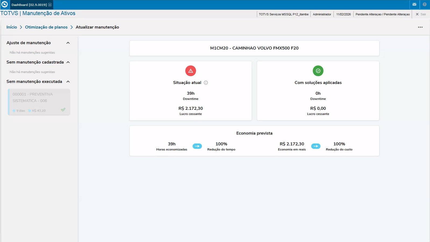Click the red warning alert icon
The width and height of the screenshot is (430, 242).
pyautogui.click(x=191, y=71)
